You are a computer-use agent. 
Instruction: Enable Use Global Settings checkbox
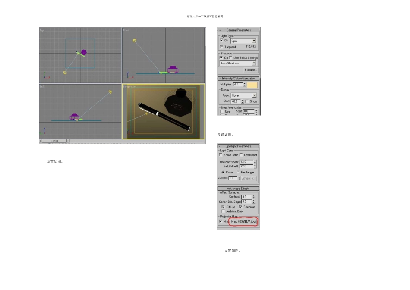click(x=230, y=57)
